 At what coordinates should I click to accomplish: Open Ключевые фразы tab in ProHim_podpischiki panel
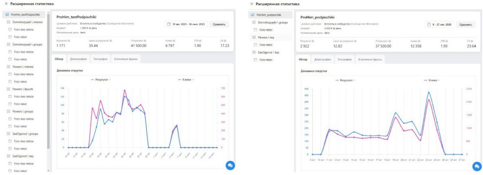tap(369, 60)
